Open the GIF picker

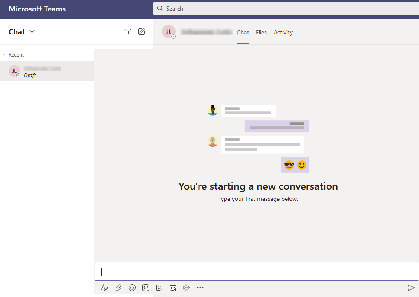pyautogui.click(x=146, y=288)
